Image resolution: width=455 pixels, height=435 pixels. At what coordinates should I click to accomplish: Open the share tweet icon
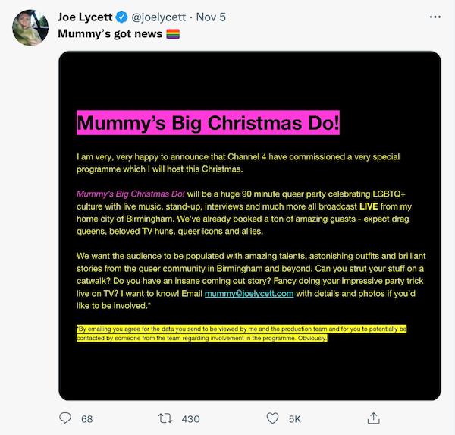click(373, 418)
